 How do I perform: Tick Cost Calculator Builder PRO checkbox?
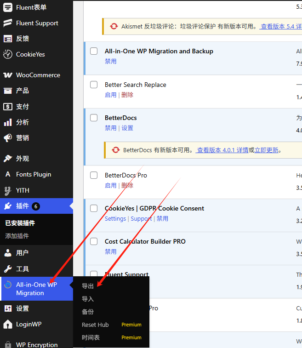(94, 241)
